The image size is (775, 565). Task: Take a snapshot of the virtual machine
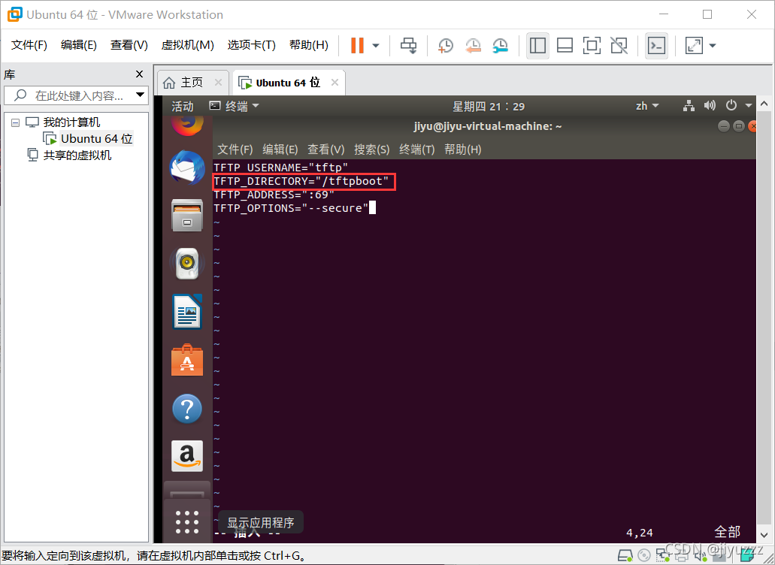(445, 46)
